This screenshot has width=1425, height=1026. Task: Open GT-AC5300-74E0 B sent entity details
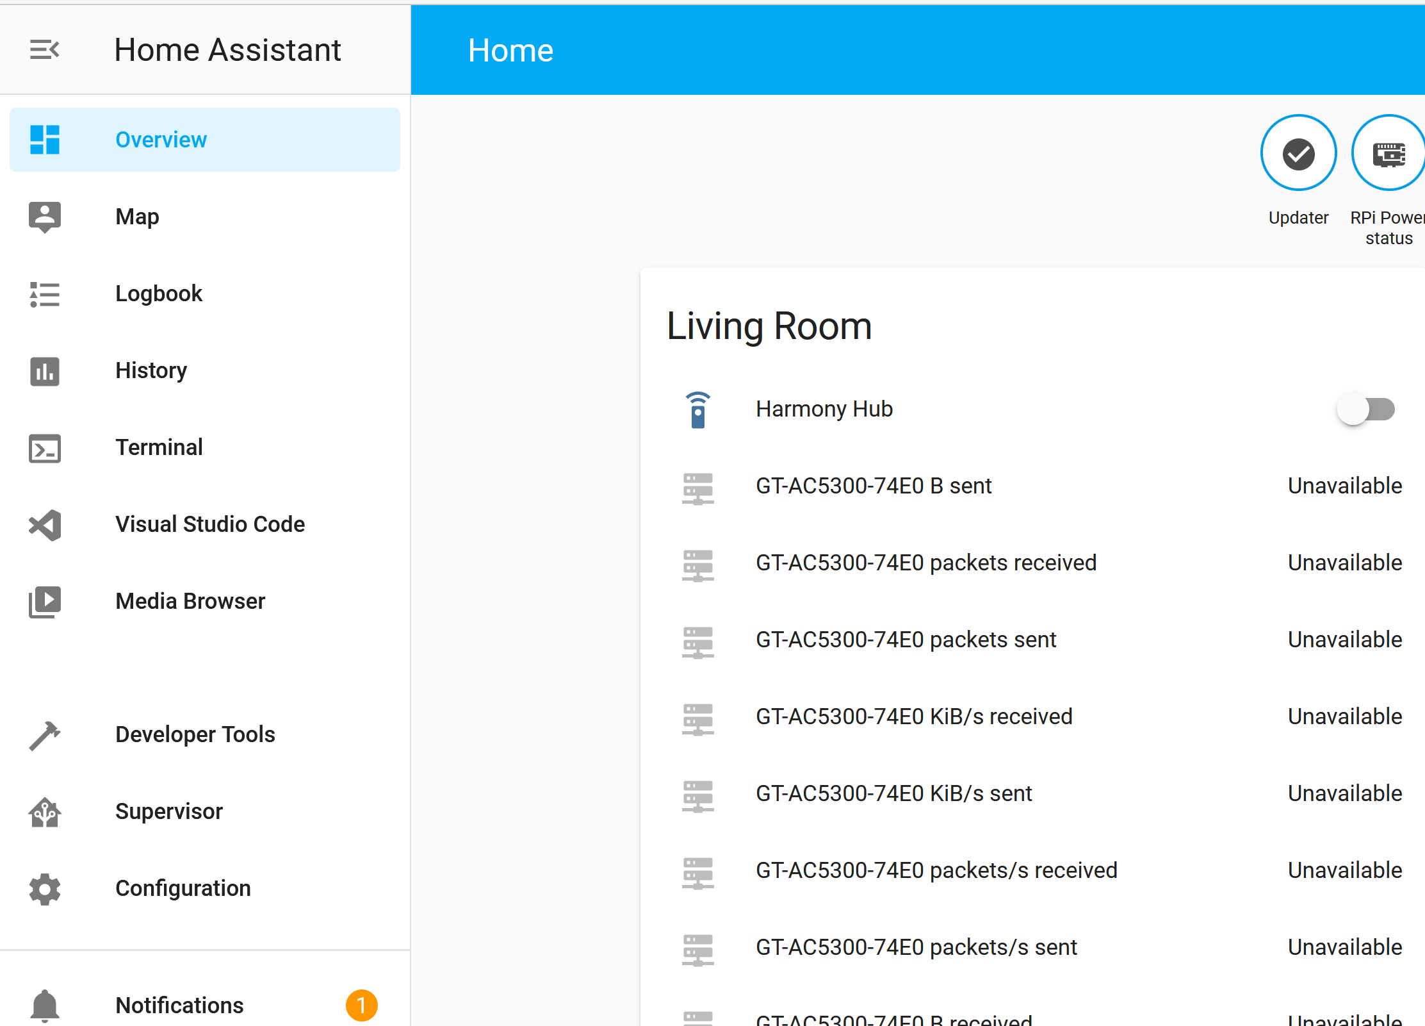(874, 486)
